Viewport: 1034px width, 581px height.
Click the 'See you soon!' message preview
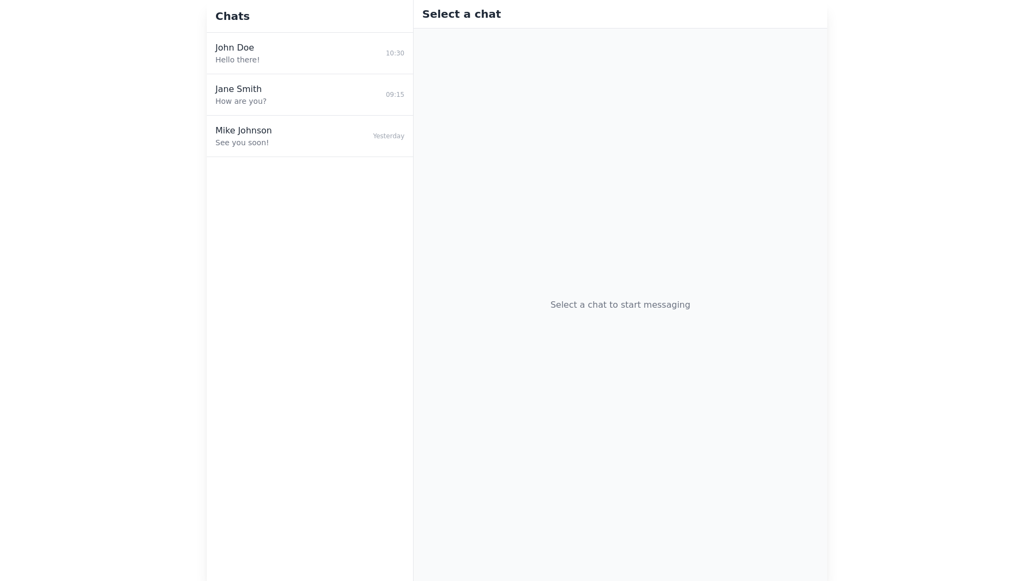coord(242,143)
